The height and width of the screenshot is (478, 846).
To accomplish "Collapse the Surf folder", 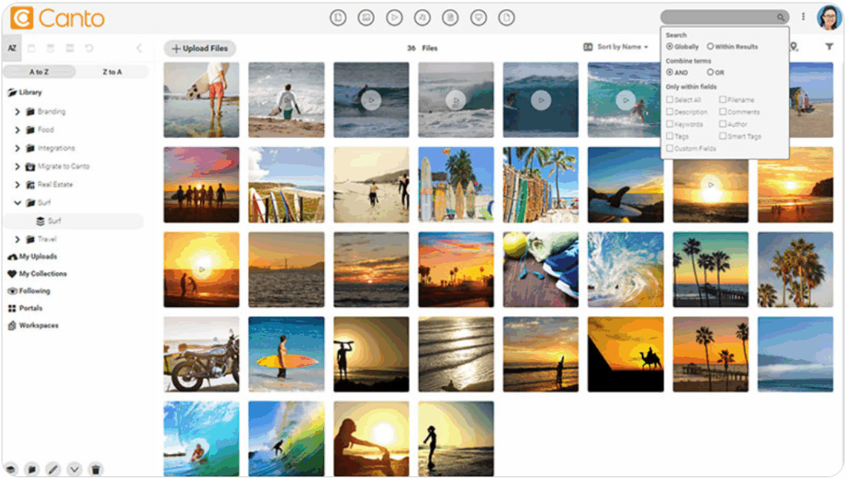I will [17, 203].
